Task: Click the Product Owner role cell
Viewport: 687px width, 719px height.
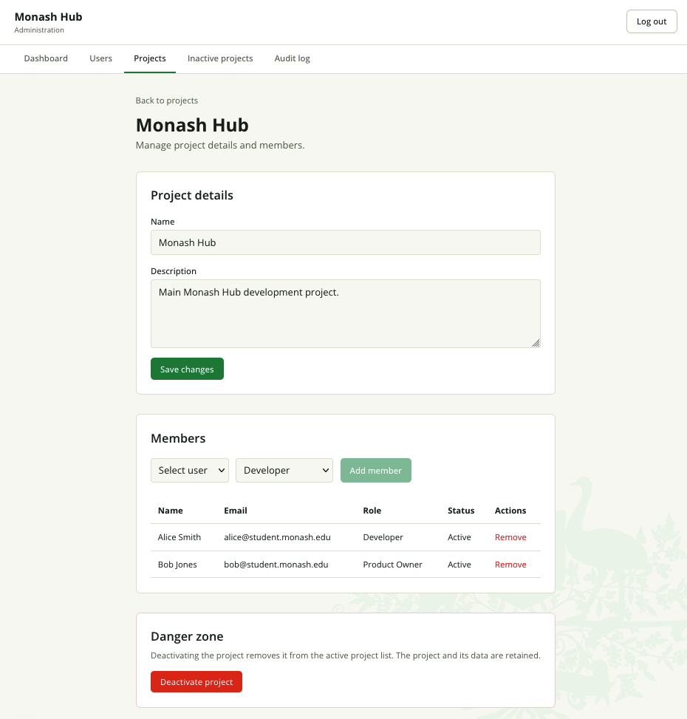Action: pyautogui.click(x=393, y=565)
